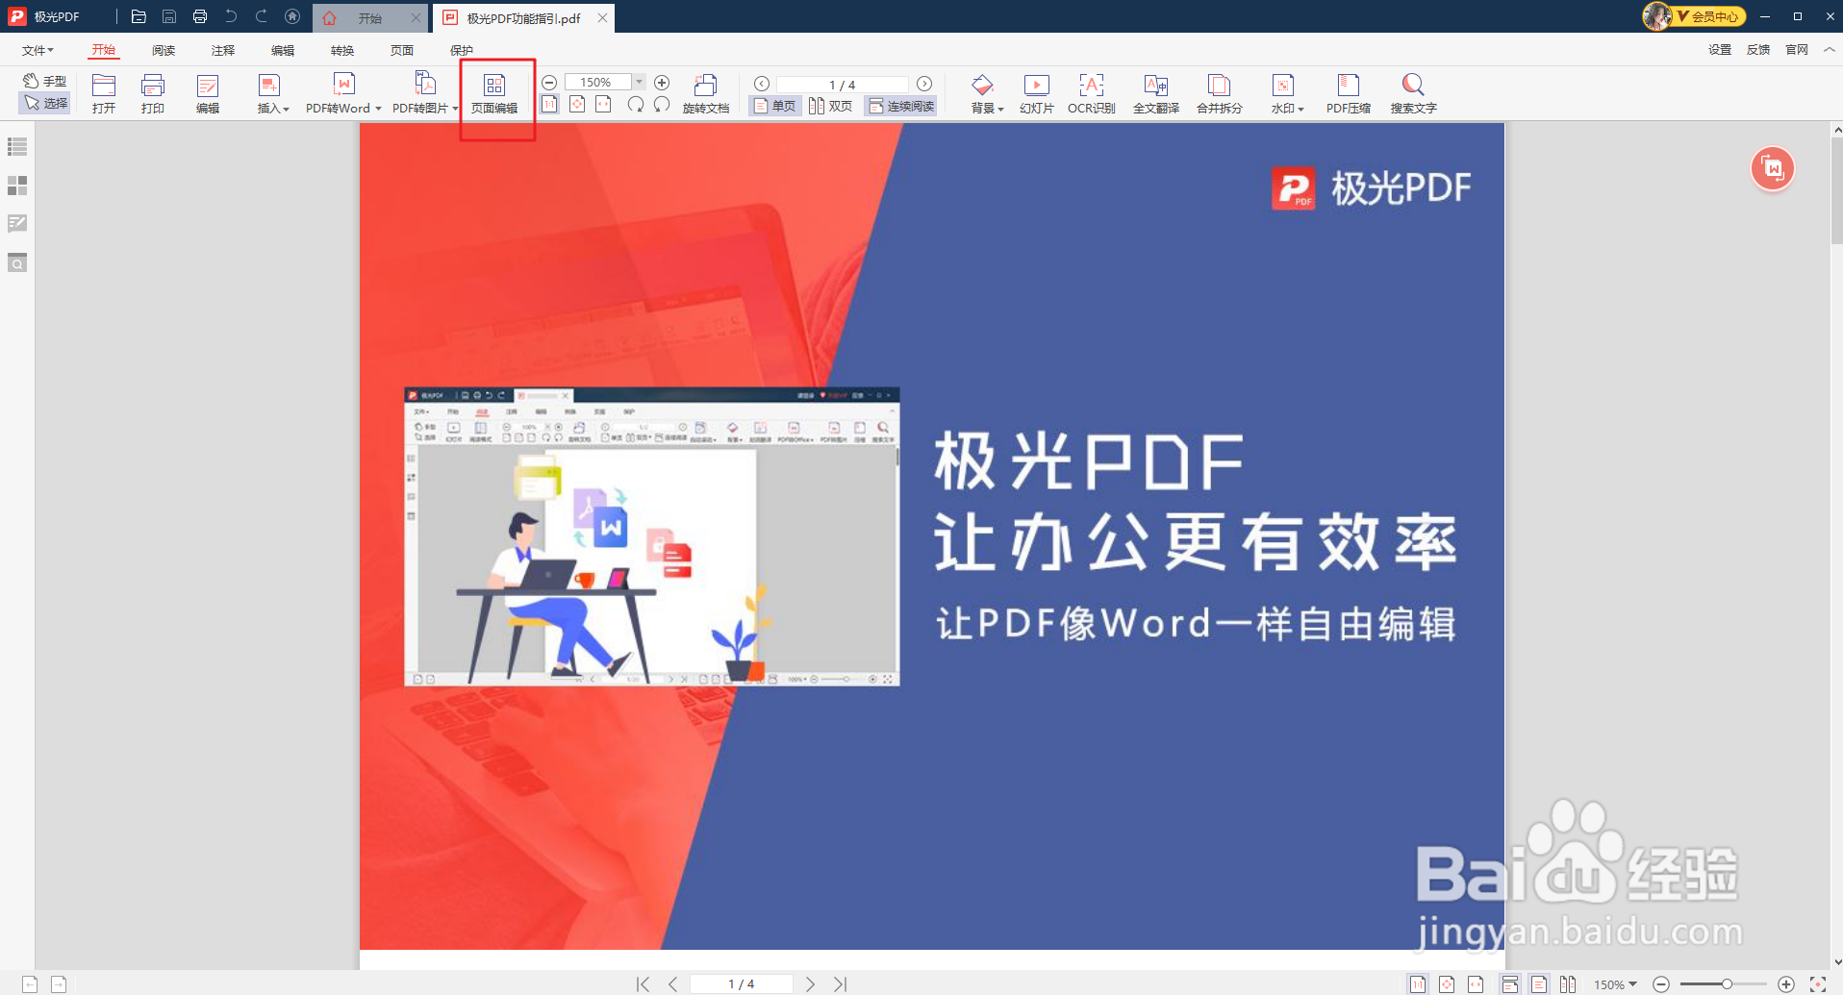1843x995 pixels.
Task: Toggle 连续阅读 continuous reading
Action: pos(901,106)
